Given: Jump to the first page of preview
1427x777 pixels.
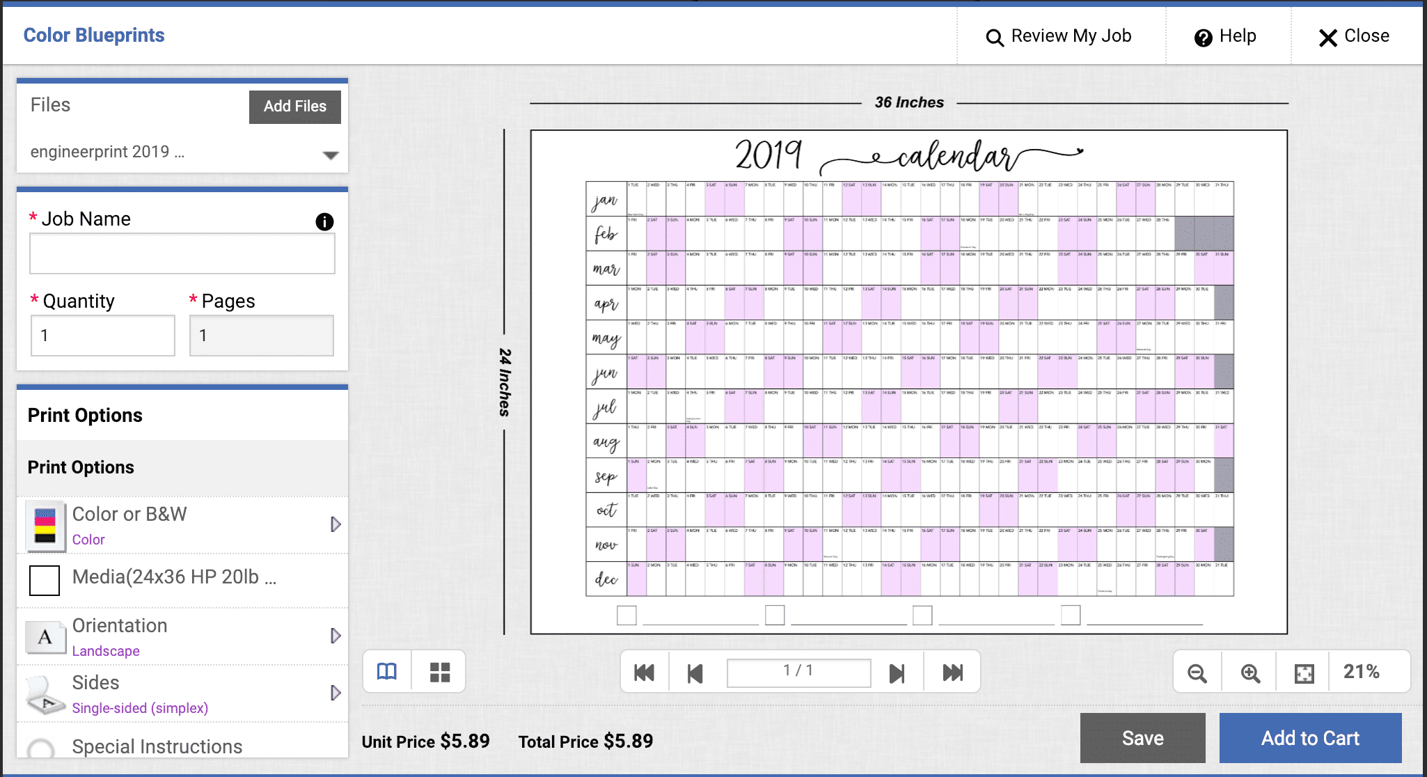Looking at the screenshot, I should click(x=644, y=672).
